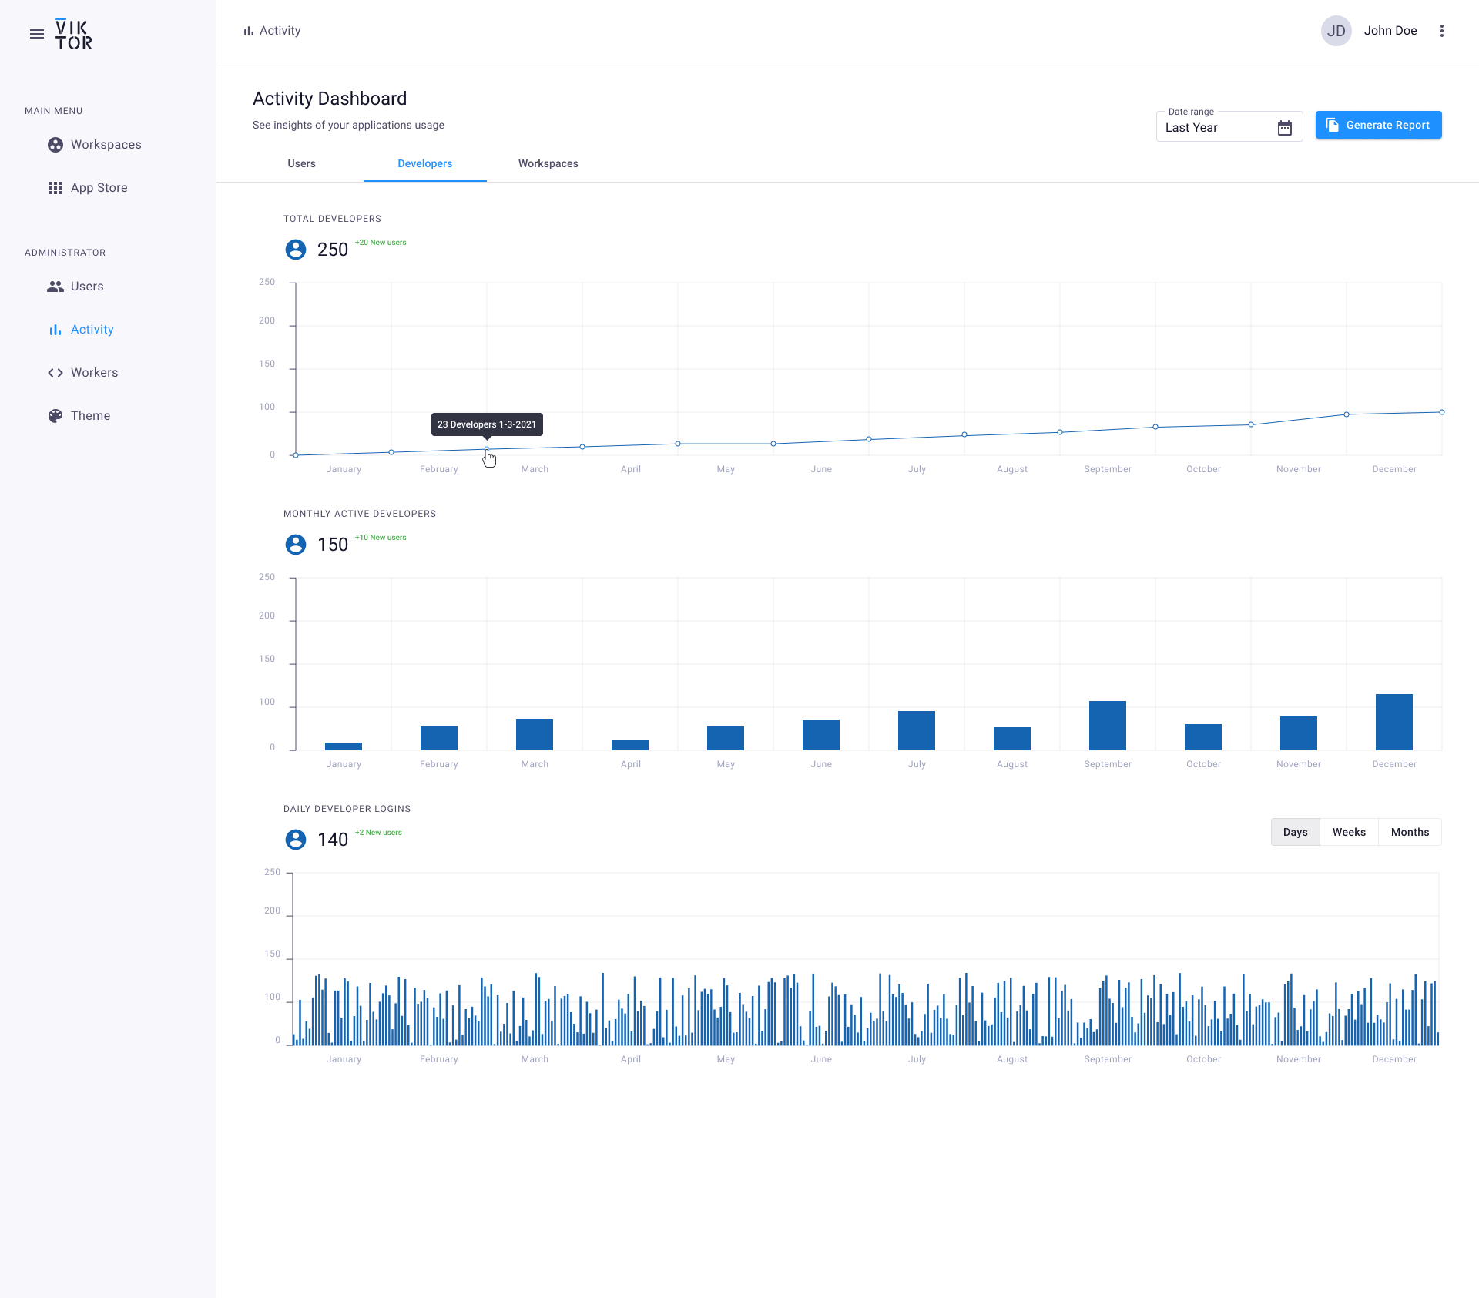Select the Developers tab
Viewport: 1479px width, 1298px height.
click(x=425, y=163)
